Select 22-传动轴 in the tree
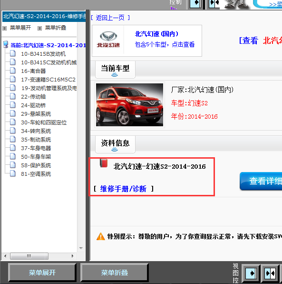This screenshot has height=284, width=282. pos(33,97)
